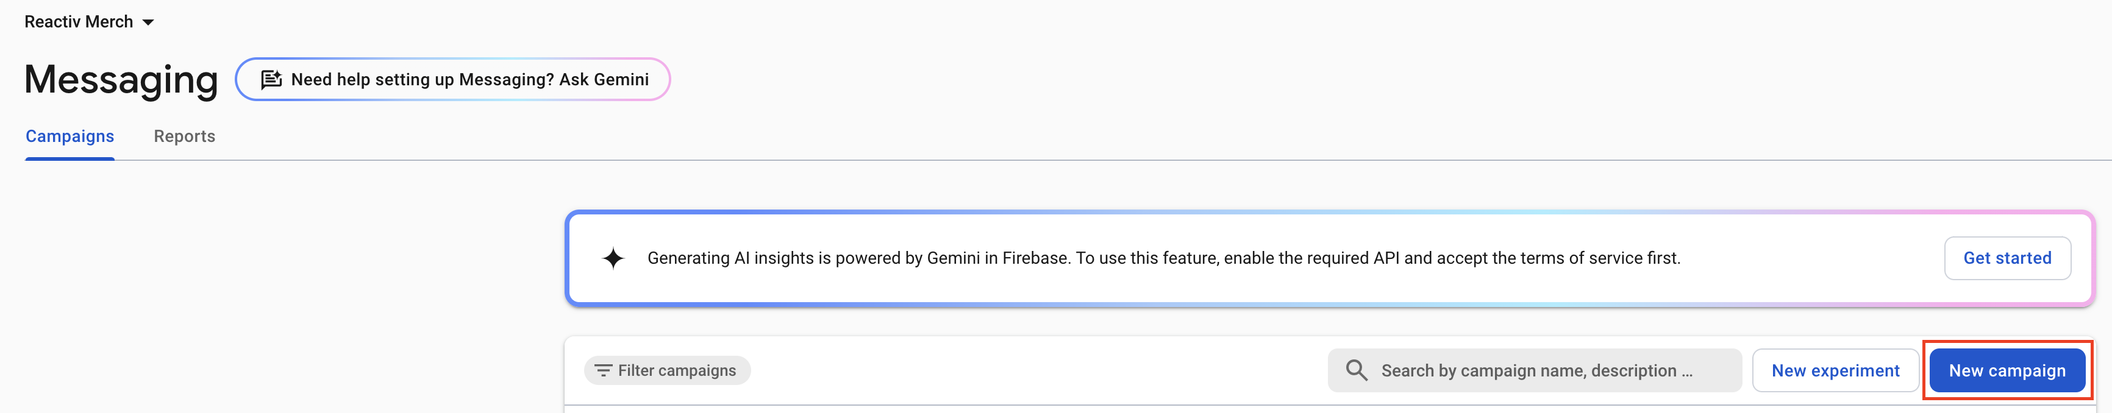Switch to the Reports tab

(x=185, y=136)
